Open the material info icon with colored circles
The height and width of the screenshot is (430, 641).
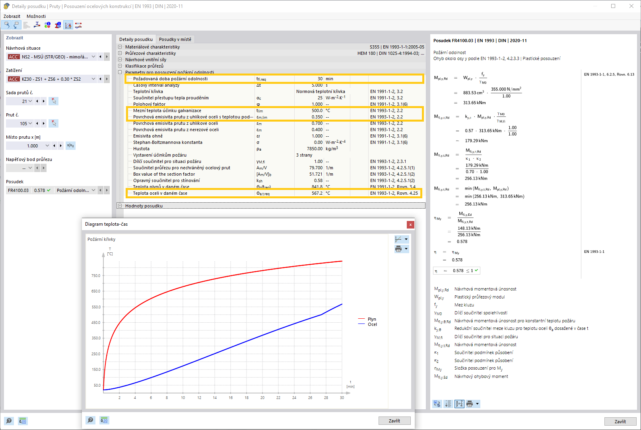(47, 25)
